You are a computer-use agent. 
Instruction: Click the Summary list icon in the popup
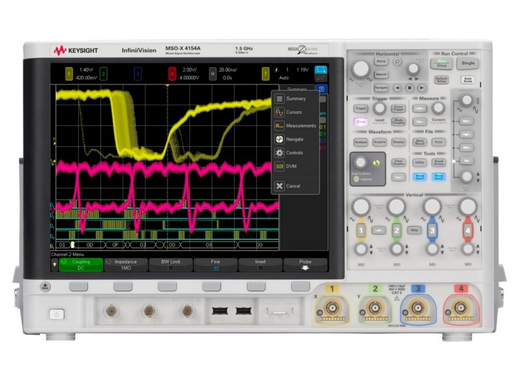pyautogui.click(x=279, y=99)
